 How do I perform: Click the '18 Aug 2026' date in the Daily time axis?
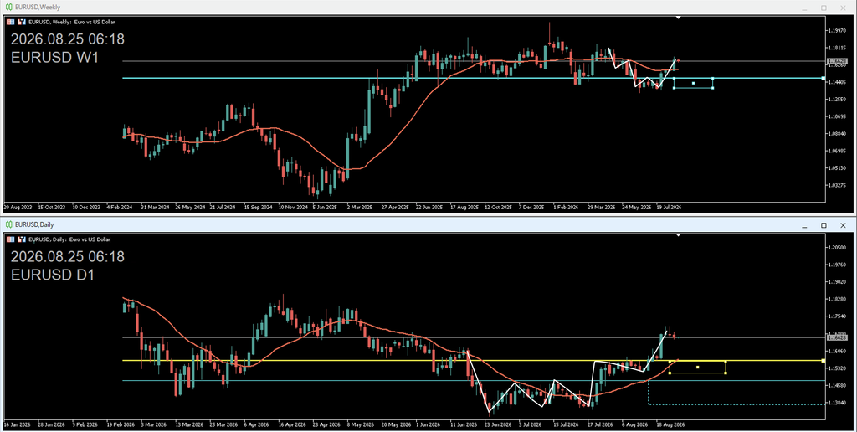(670, 425)
